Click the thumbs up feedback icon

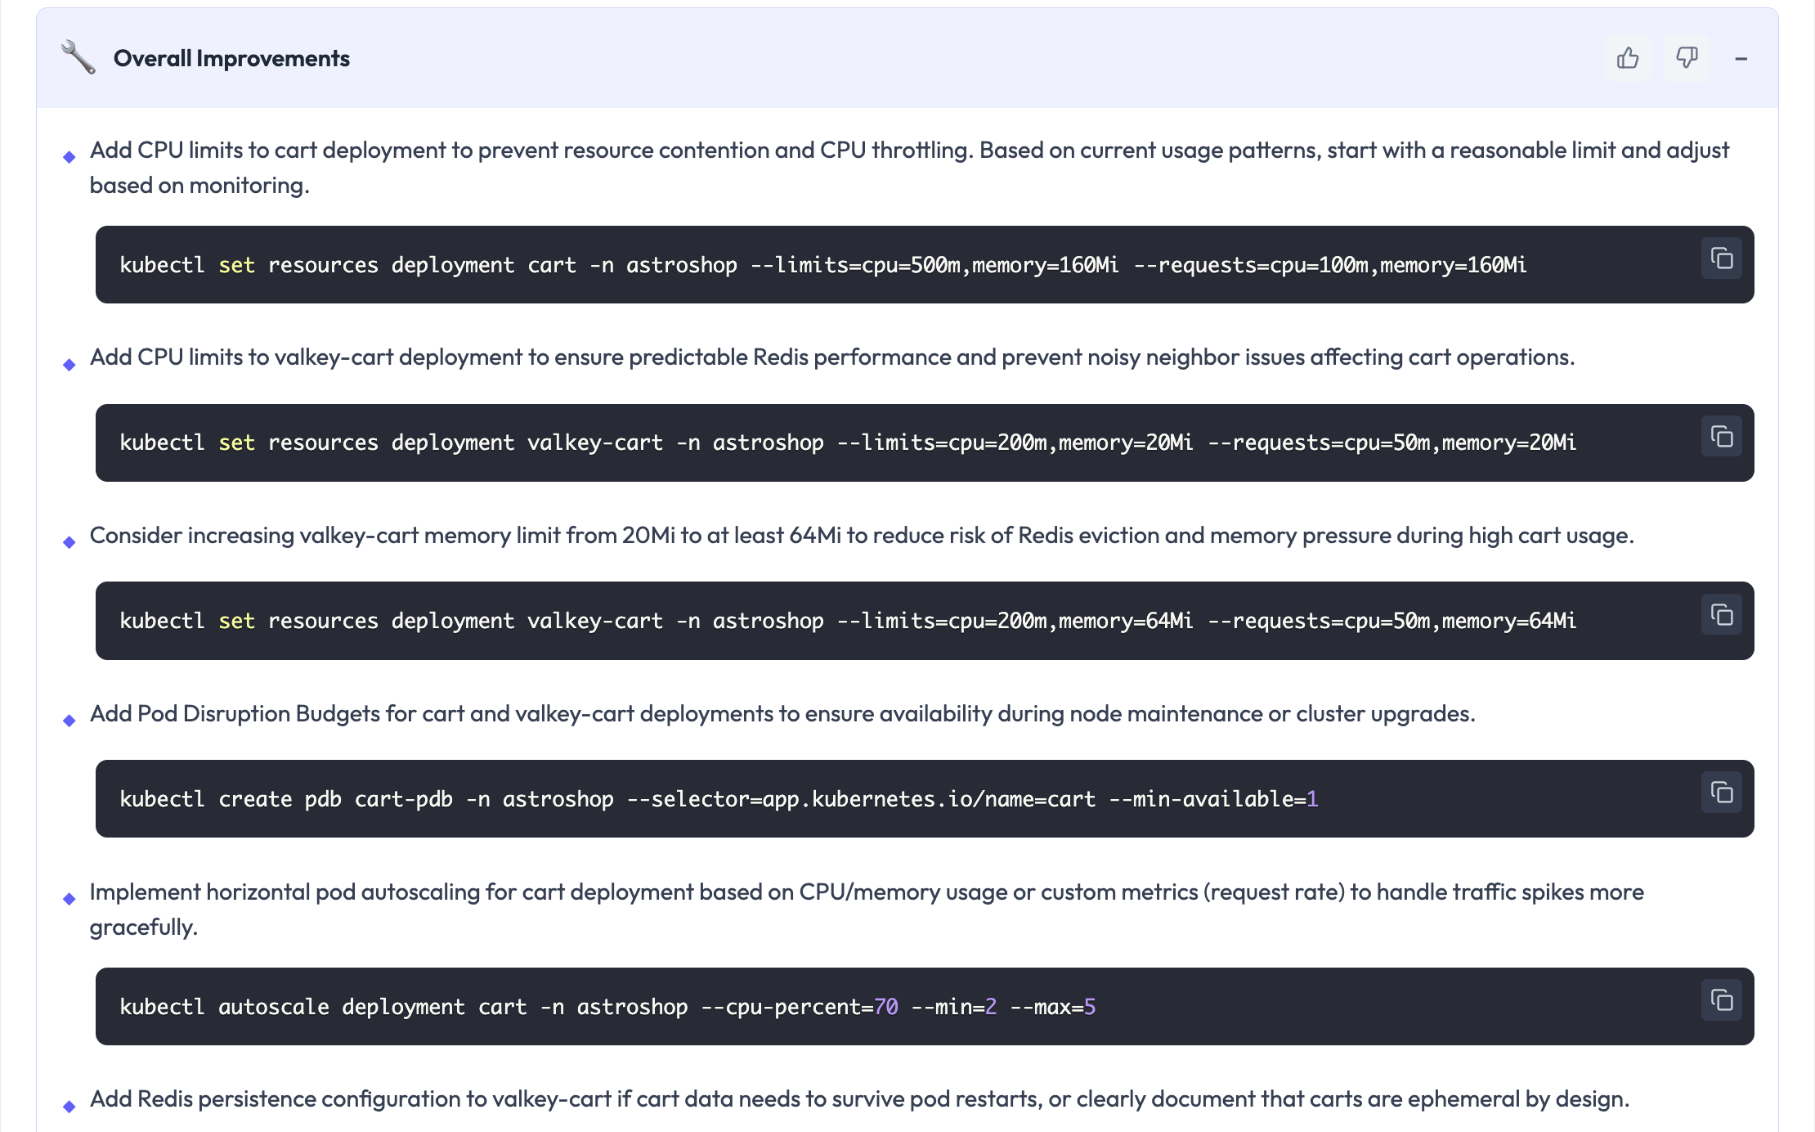1628,58
